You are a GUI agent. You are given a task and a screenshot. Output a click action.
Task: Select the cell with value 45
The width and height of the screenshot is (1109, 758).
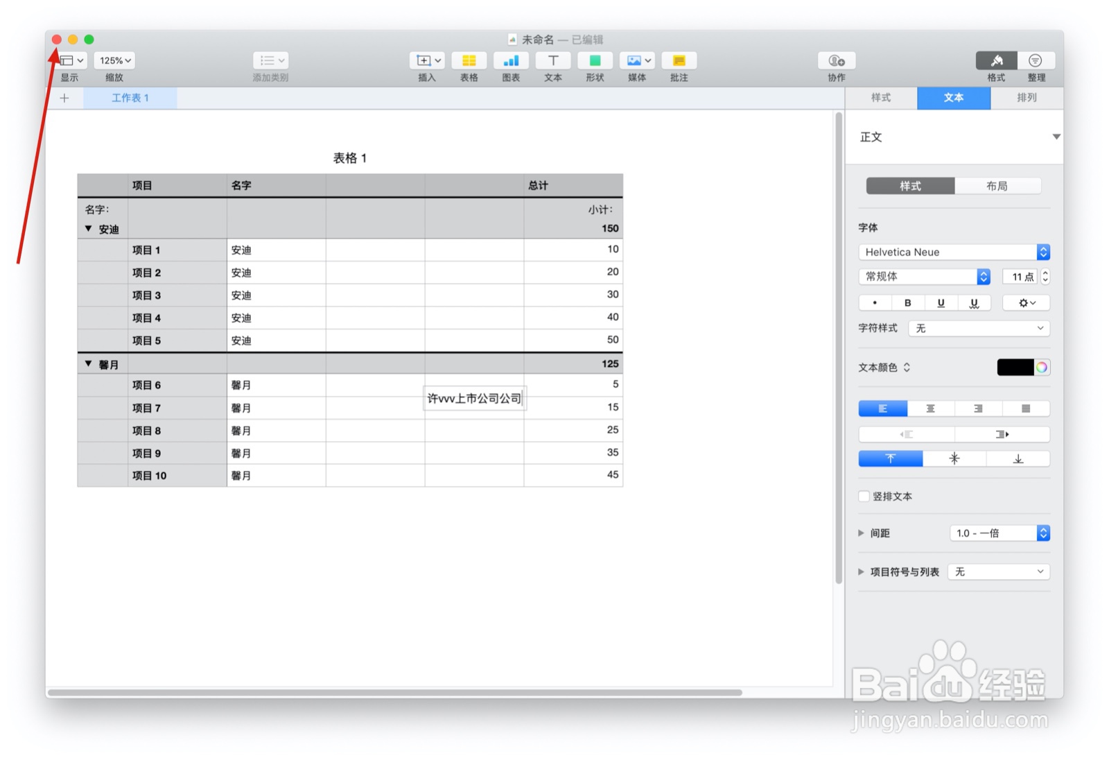[573, 475]
